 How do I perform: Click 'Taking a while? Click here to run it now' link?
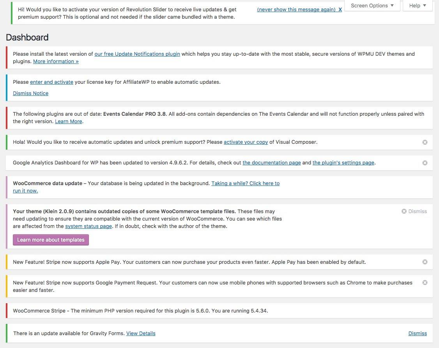[245, 183]
